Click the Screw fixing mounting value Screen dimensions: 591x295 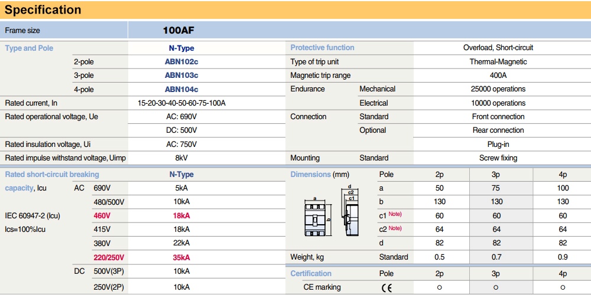coord(498,158)
